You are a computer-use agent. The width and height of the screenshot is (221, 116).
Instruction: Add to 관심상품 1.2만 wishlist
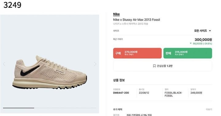coord(162,66)
